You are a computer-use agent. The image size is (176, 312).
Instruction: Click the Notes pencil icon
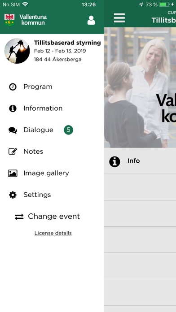(13, 152)
